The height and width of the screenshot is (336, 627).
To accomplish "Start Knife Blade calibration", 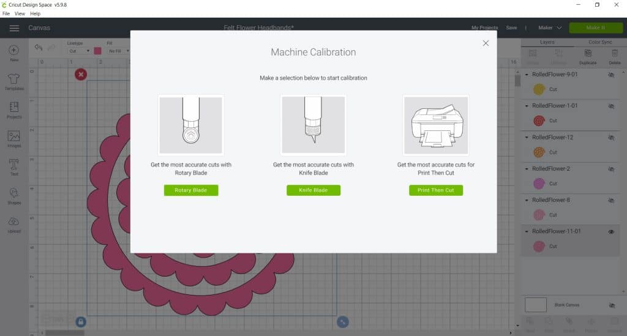I will point(313,190).
